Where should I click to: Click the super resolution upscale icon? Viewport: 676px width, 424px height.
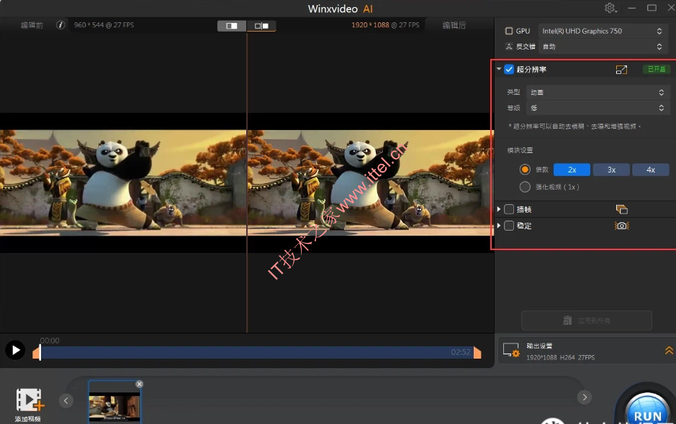pos(621,69)
